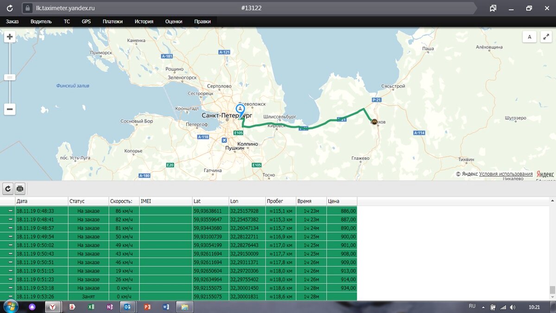Click the address bar showing lk.taximeter.yandex.ru
The height and width of the screenshot is (313, 556).
point(250,8)
